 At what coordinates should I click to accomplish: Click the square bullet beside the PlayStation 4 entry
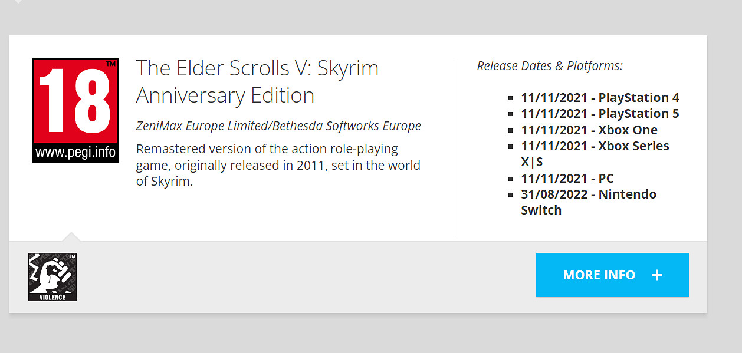click(511, 98)
